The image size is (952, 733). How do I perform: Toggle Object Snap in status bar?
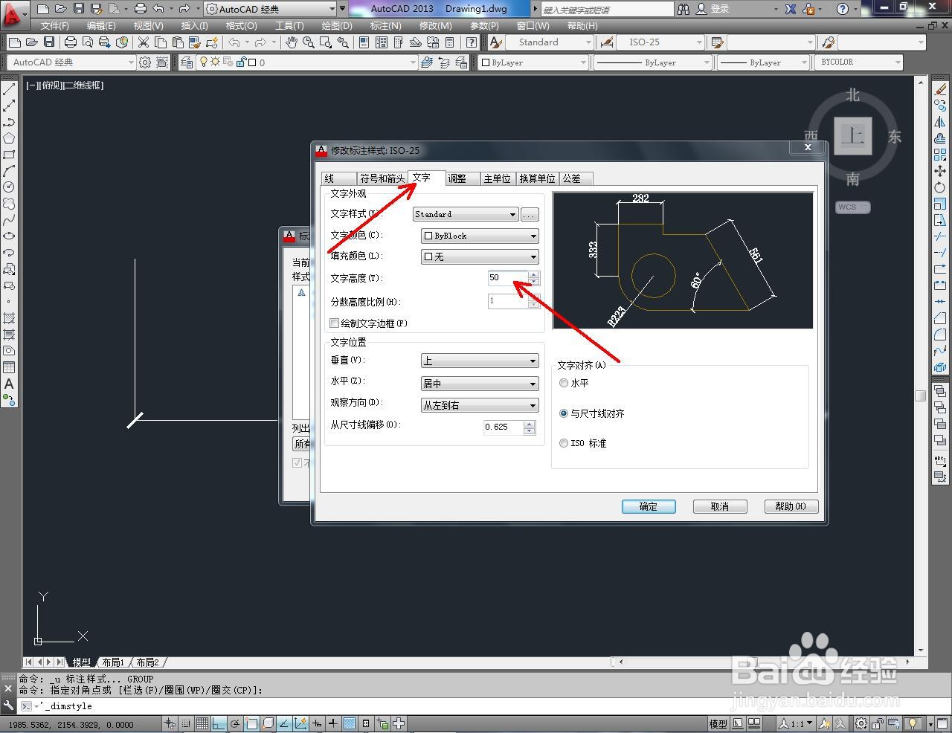point(251,723)
